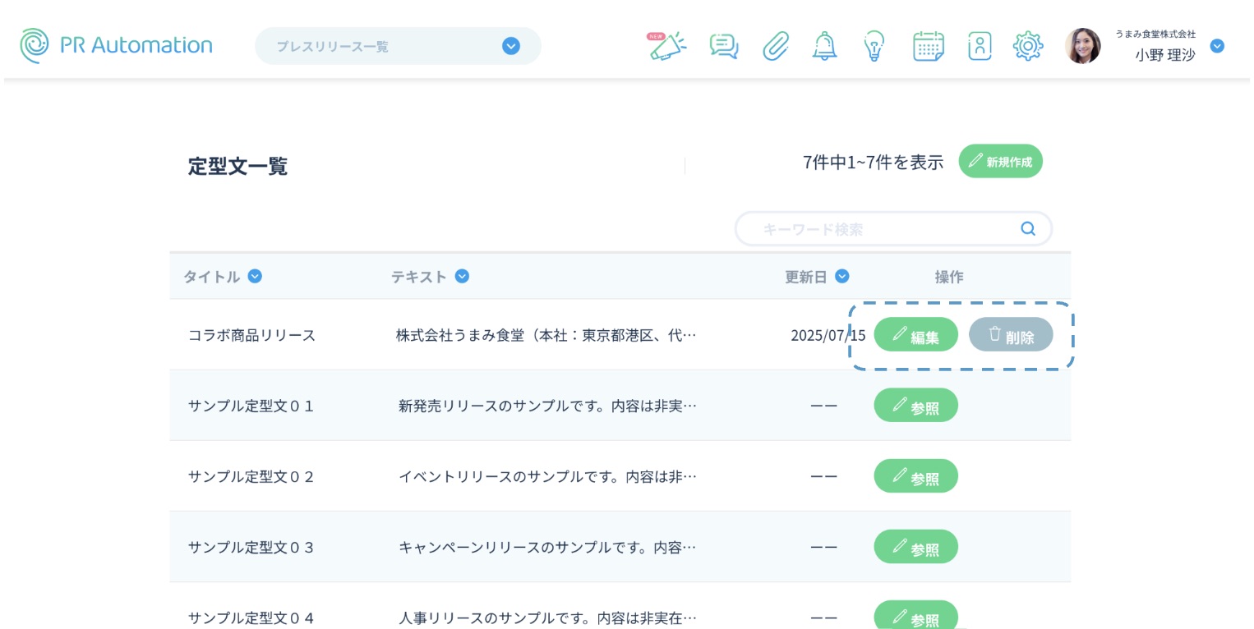
Task: Expand the プレスリリース一覧 dropdown
Action: tap(510, 46)
